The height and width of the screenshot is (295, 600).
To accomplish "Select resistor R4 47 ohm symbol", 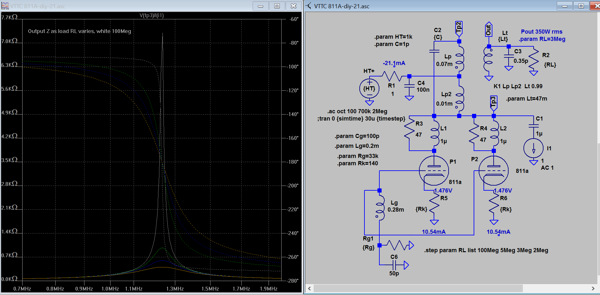I will 474,133.
